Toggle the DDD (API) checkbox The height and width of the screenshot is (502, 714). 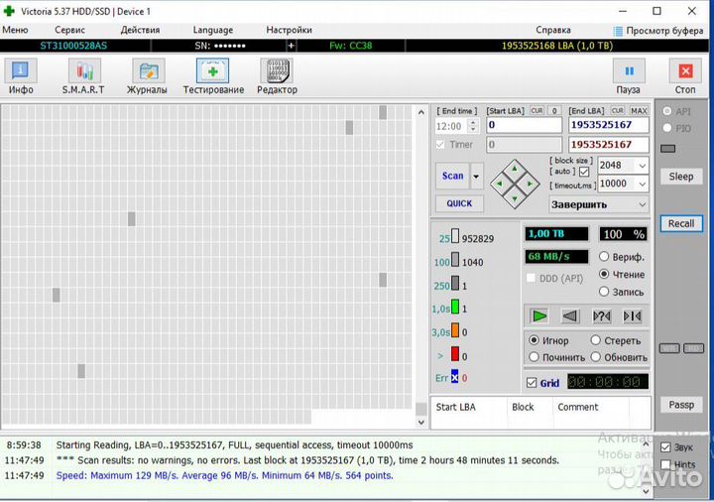tap(531, 278)
